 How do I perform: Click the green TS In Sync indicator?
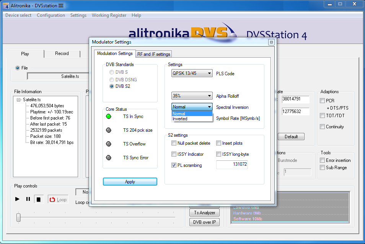pos(109,116)
